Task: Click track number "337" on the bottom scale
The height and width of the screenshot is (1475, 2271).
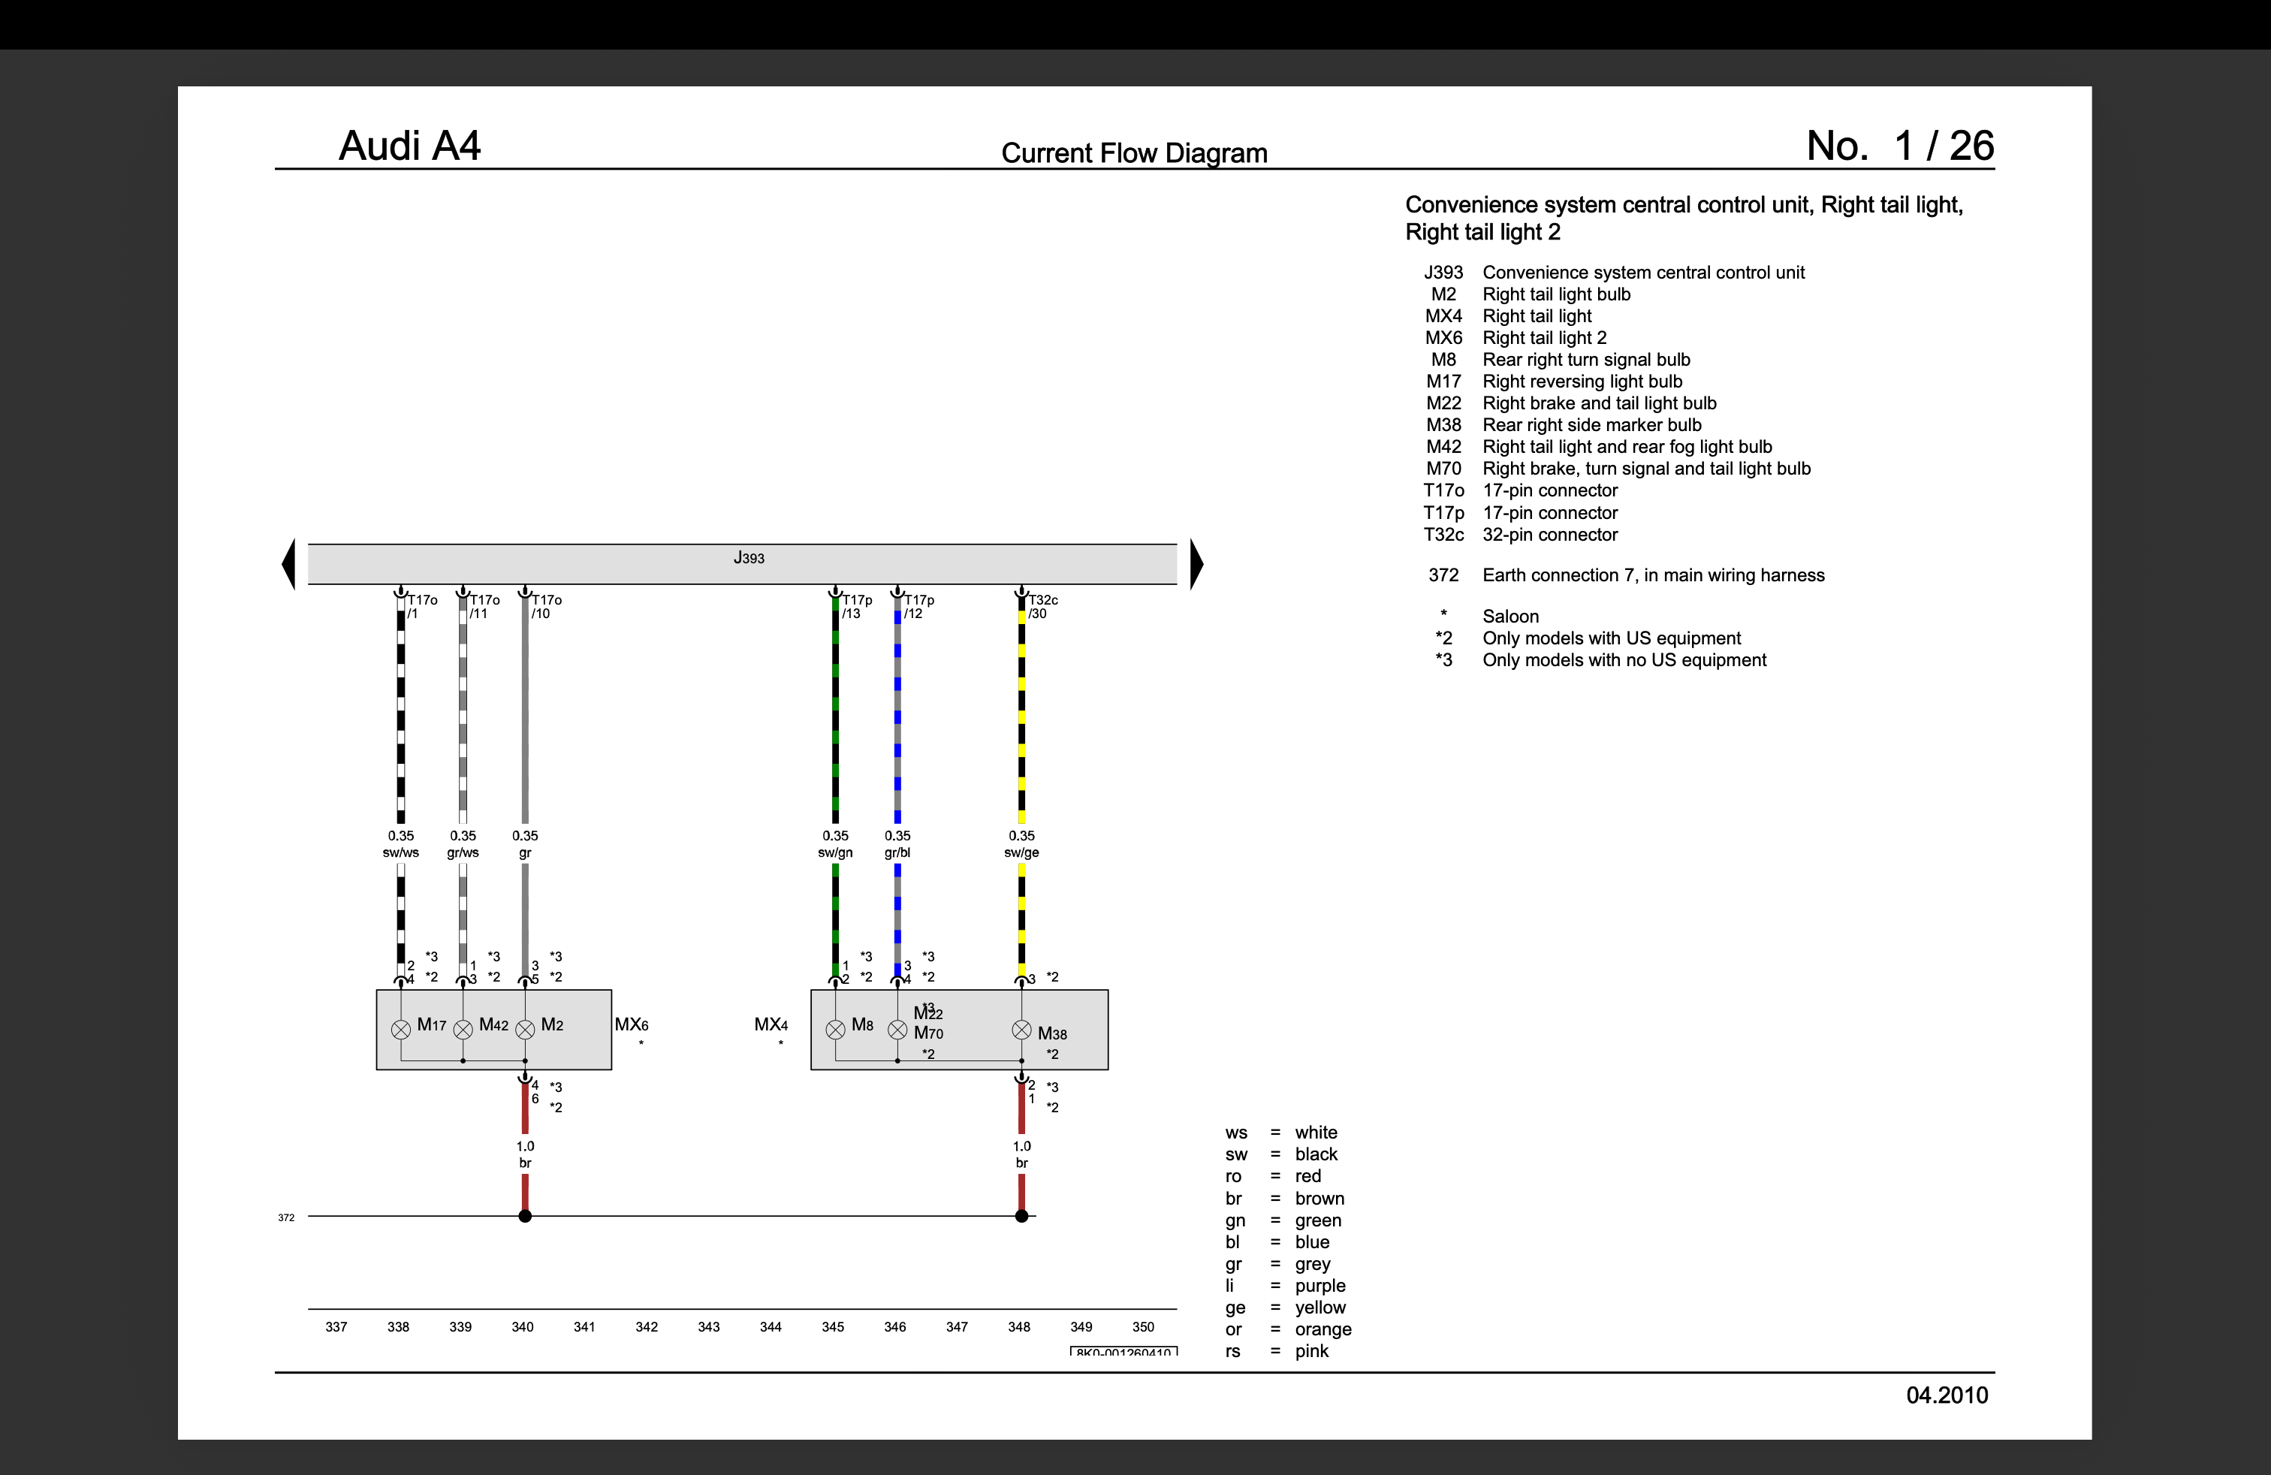Action: [336, 1326]
